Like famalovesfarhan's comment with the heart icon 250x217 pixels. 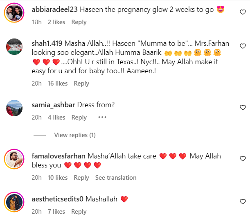(243, 158)
